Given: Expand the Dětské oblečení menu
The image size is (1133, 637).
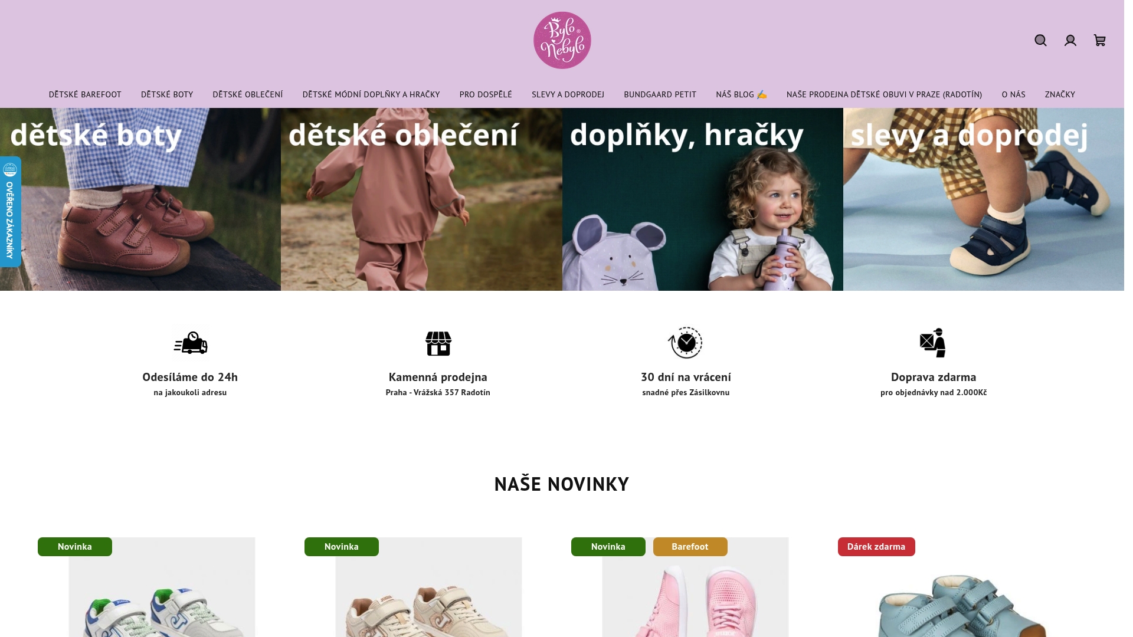Looking at the screenshot, I should (x=248, y=94).
